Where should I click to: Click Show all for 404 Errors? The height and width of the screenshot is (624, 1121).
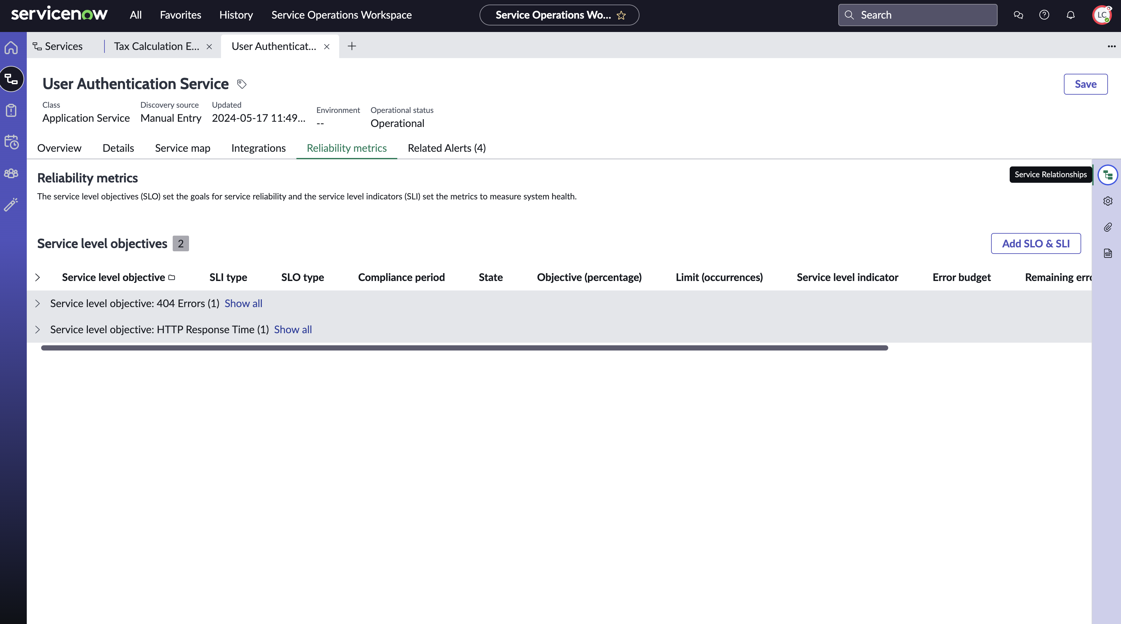[x=243, y=304]
